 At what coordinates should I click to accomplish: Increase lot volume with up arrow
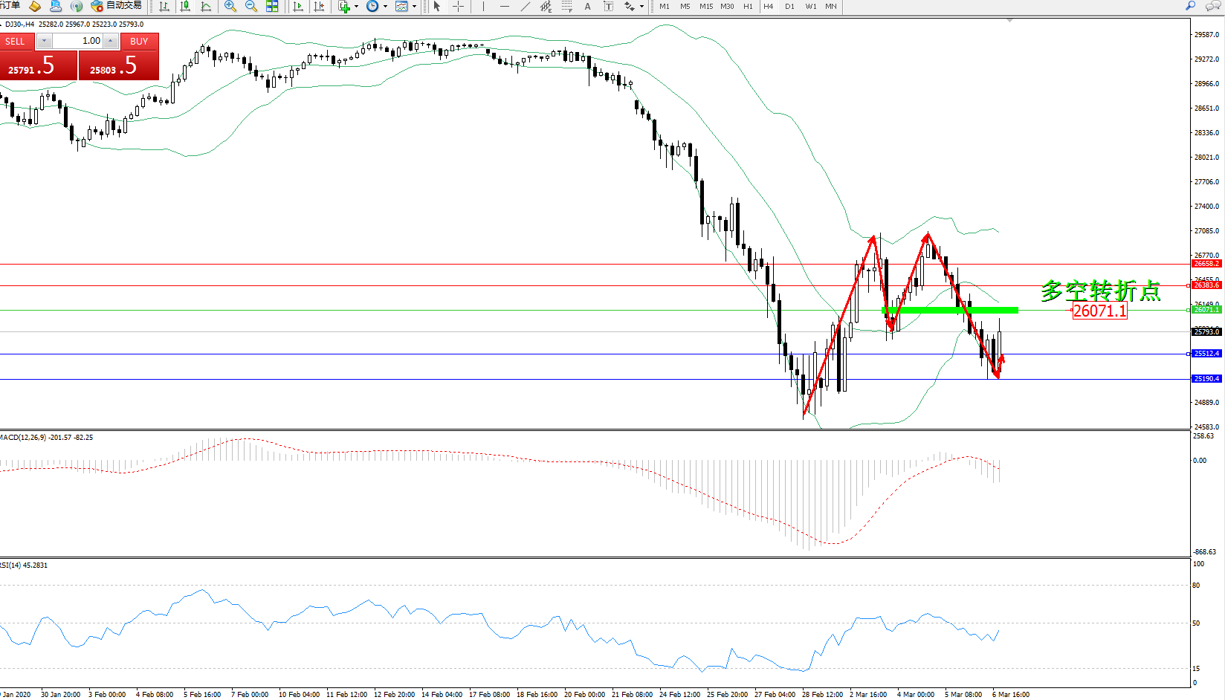(110, 41)
